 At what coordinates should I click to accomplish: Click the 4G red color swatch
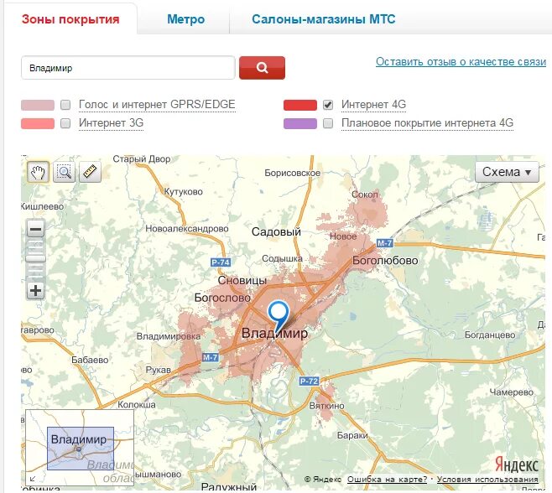click(x=300, y=105)
